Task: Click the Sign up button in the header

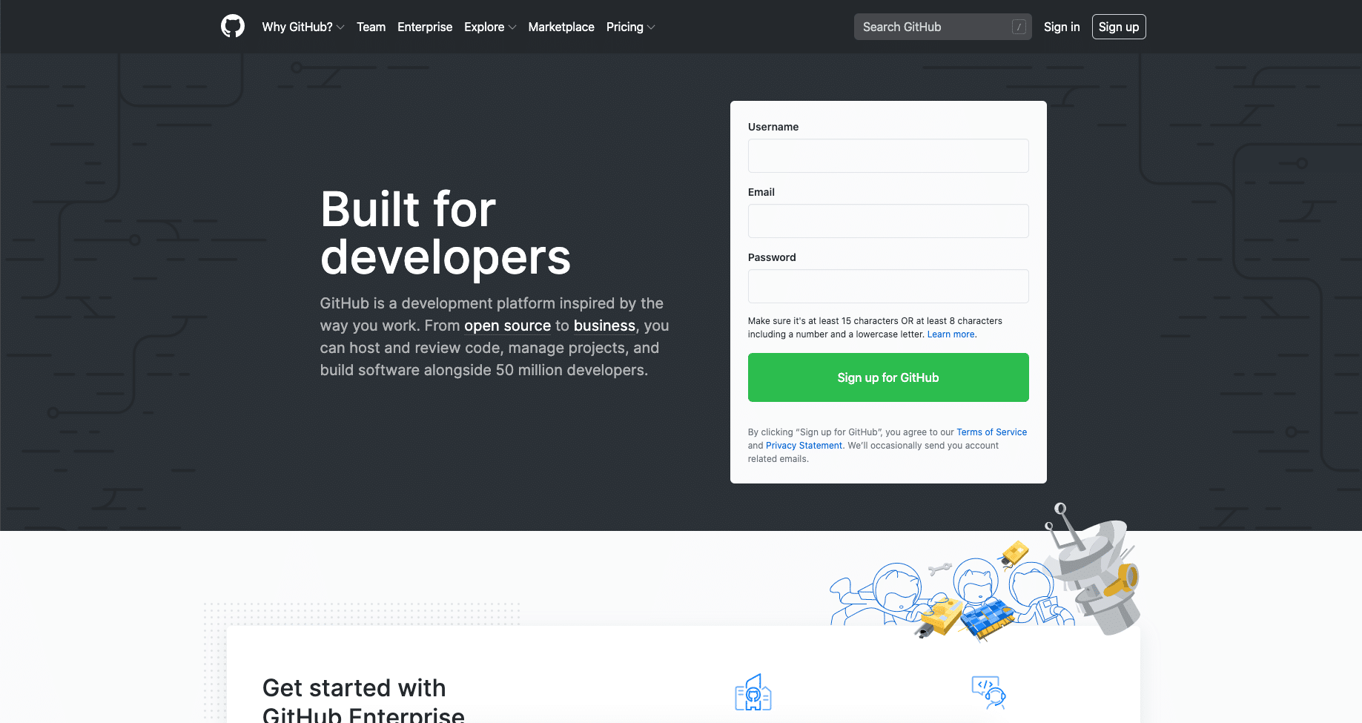Action: (x=1119, y=27)
